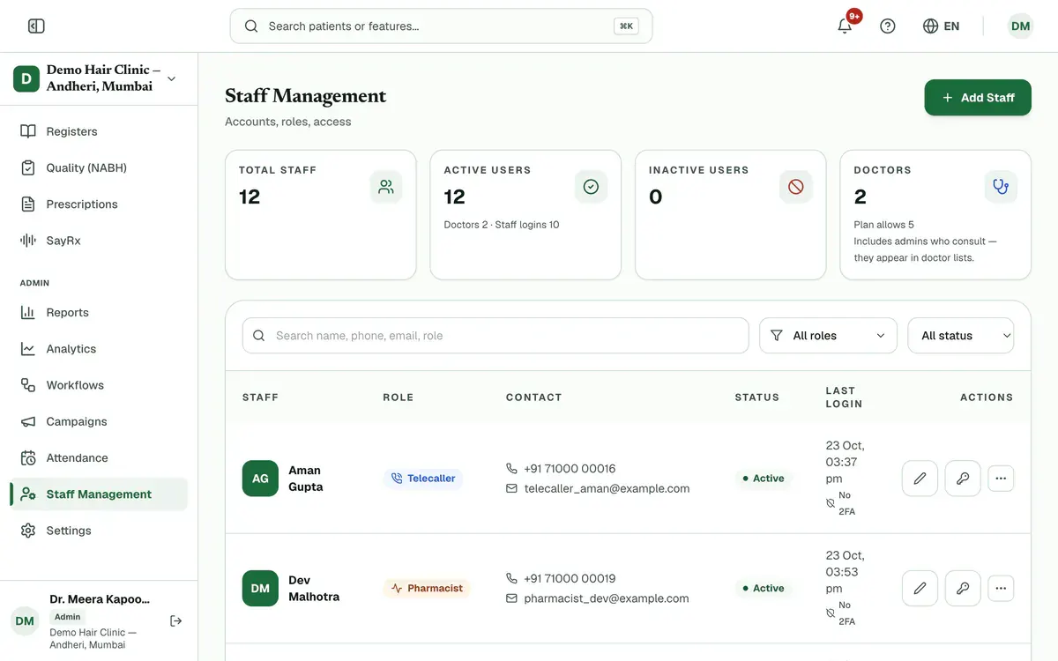The image size is (1058, 661).
Task: Reset Dev Malhotra password key icon
Action: point(963,588)
